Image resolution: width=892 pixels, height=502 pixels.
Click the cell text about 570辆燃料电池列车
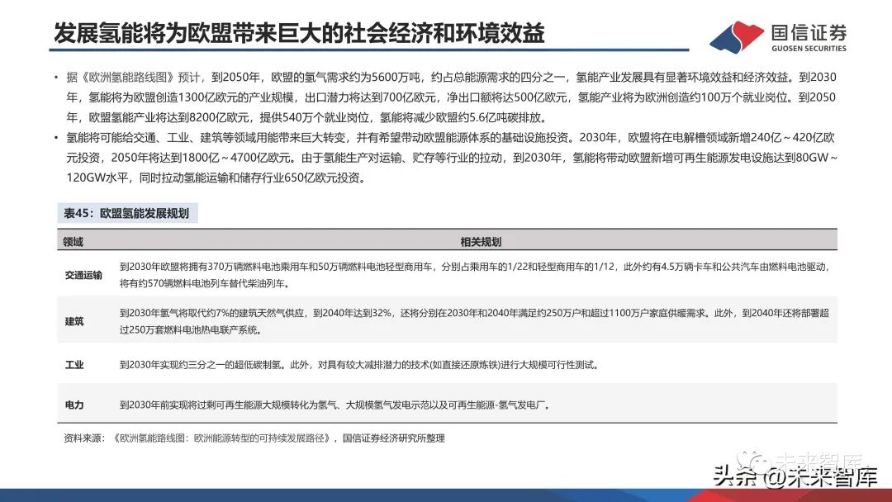[205, 283]
